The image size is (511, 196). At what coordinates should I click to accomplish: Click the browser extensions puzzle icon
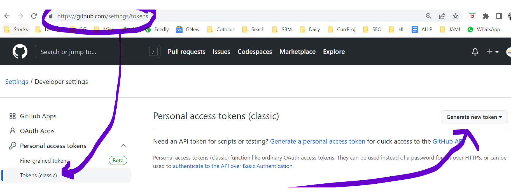(x=486, y=16)
